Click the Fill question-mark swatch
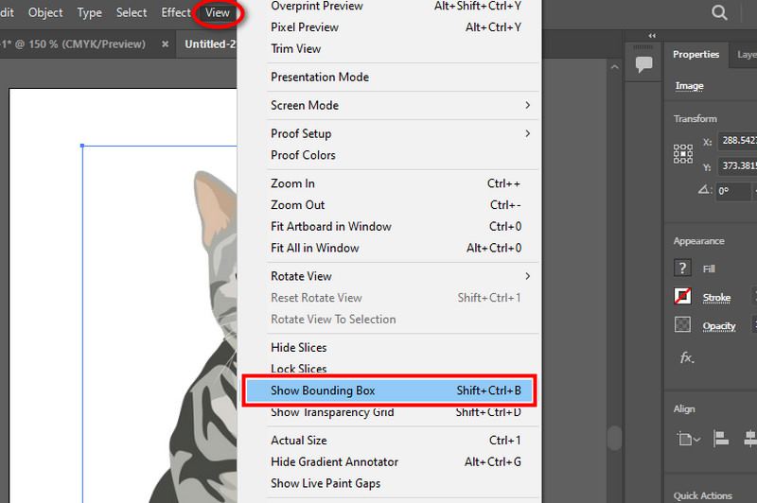The width and height of the screenshot is (757, 503). [x=682, y=269]
